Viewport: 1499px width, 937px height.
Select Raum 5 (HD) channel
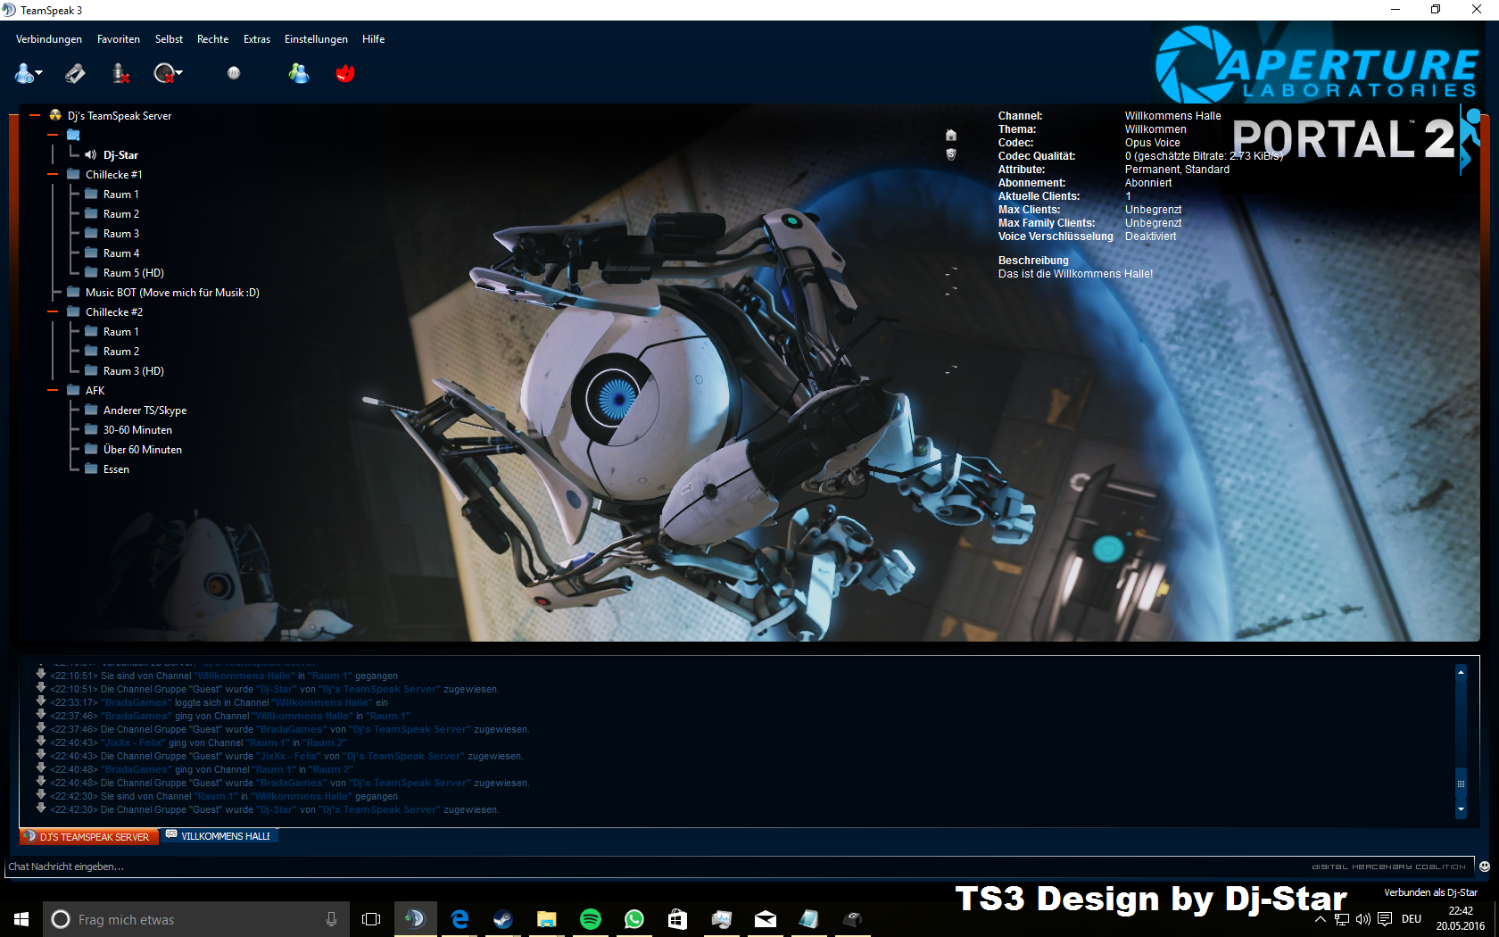click(134, 272)
